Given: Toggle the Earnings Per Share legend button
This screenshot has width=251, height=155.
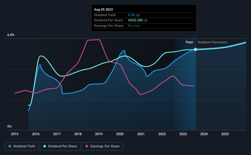Looking at the screenshot, I should click(102, 146).
